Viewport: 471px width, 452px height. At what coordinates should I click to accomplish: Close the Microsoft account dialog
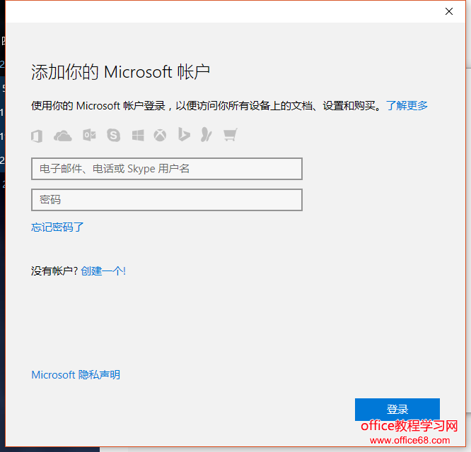(449, 11)
